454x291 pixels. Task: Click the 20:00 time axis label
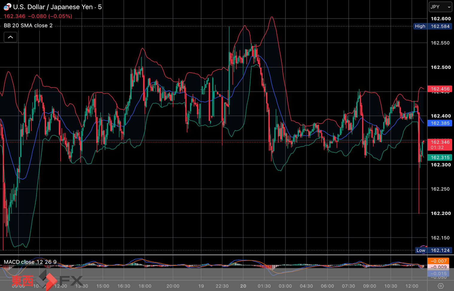[x=173, y=286]
